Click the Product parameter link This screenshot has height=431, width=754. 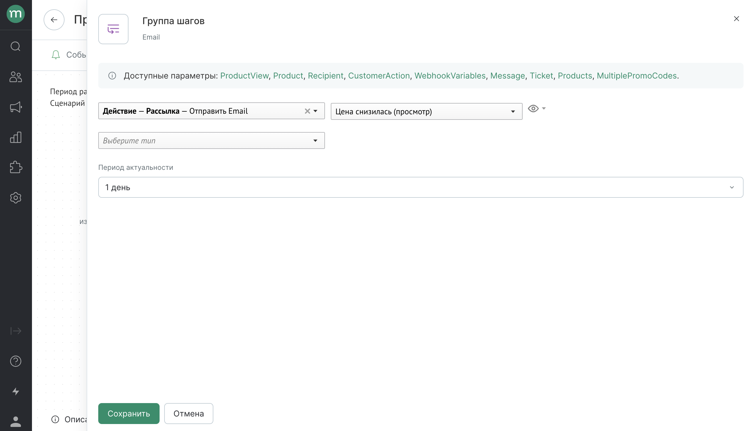(x=288, y=76)
